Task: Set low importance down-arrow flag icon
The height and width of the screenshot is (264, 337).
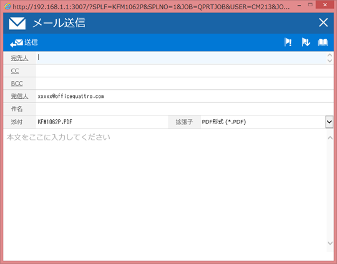Action: click(306, 42)
